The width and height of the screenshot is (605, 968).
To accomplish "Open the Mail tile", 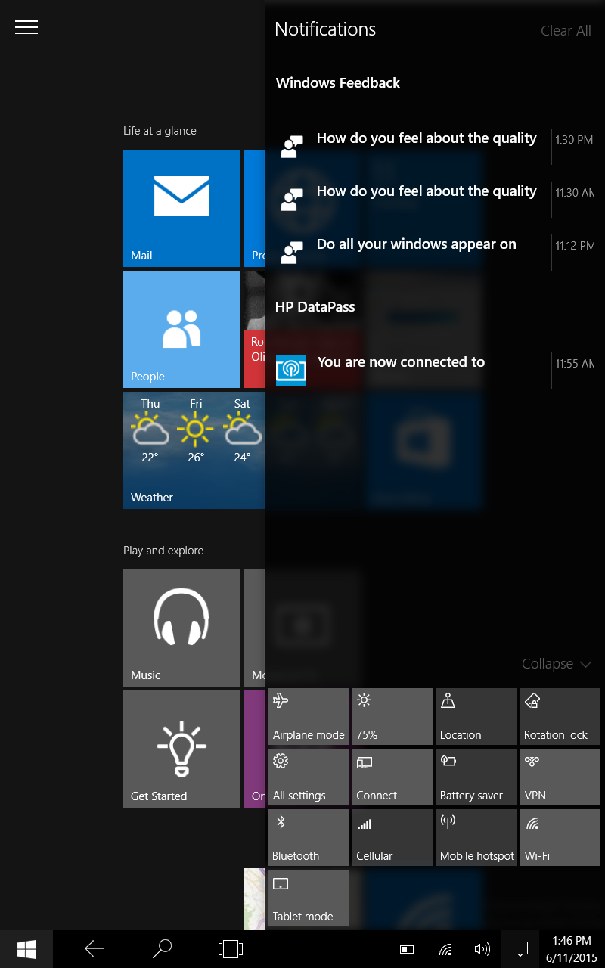I will [x=181, y=208].
